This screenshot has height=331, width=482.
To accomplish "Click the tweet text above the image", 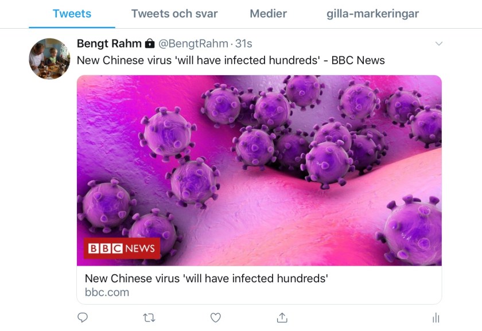I will tap(231, 60).
